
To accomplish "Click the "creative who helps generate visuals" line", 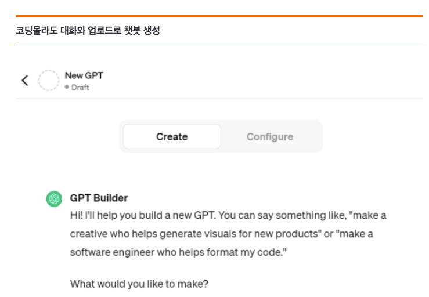I will [221, 234].
